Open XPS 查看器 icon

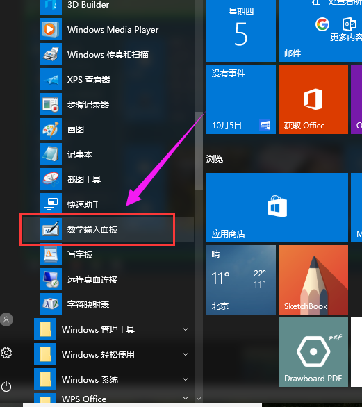tap(51, 79)
